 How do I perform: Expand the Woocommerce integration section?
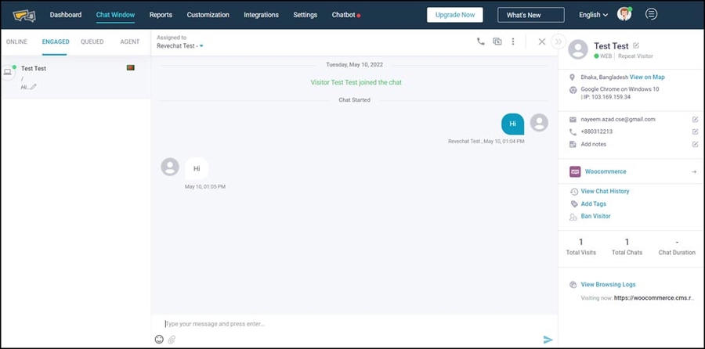tap(694, 171)
